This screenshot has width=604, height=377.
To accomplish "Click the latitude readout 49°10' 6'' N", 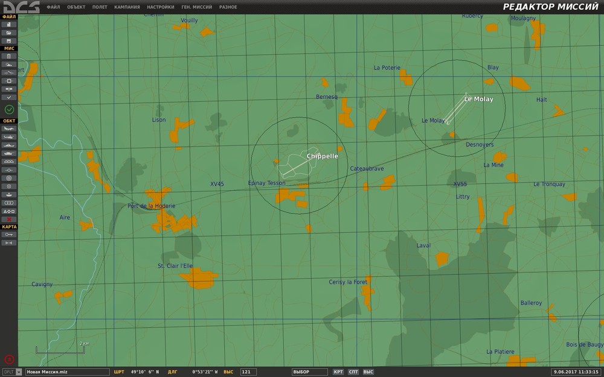I will [x=145, y=372].
